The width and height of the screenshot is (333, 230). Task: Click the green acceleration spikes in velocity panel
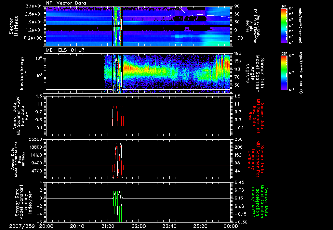pos(118,206)
